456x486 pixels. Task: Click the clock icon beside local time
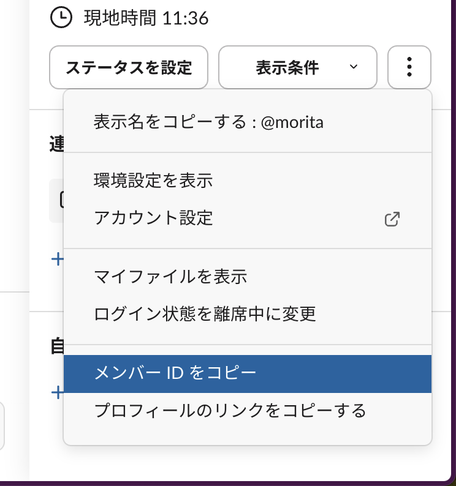point(61,18)
